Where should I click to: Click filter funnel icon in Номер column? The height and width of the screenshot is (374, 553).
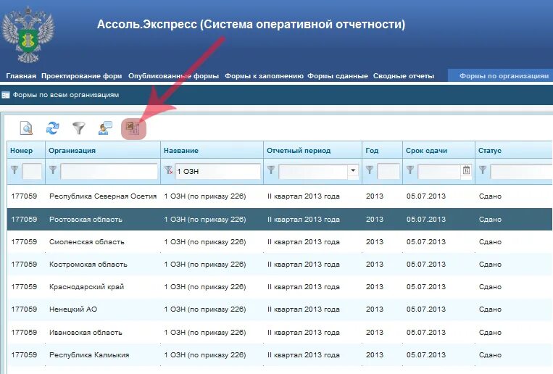[14, 170]
